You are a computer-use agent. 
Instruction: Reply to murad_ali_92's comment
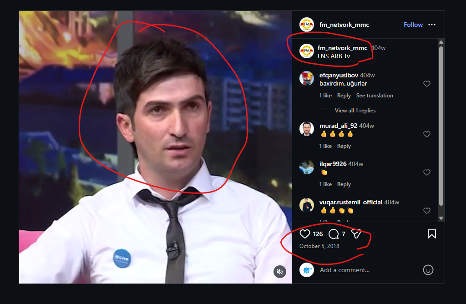pos(344,146)
